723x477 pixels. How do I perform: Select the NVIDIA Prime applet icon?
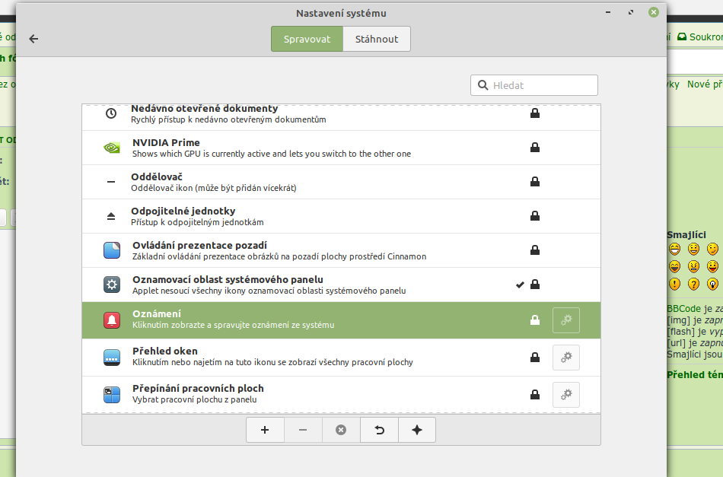coord(112,148)
